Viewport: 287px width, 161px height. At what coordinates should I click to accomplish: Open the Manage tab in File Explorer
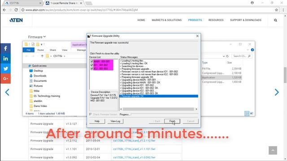tap(81, 50)
